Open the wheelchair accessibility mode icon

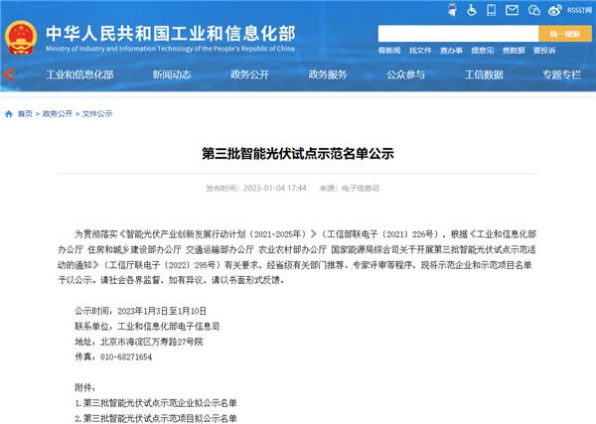(473, 10)
